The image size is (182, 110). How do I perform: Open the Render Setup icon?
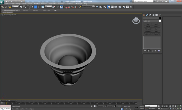pyautogui.click(x=124, y=7)
